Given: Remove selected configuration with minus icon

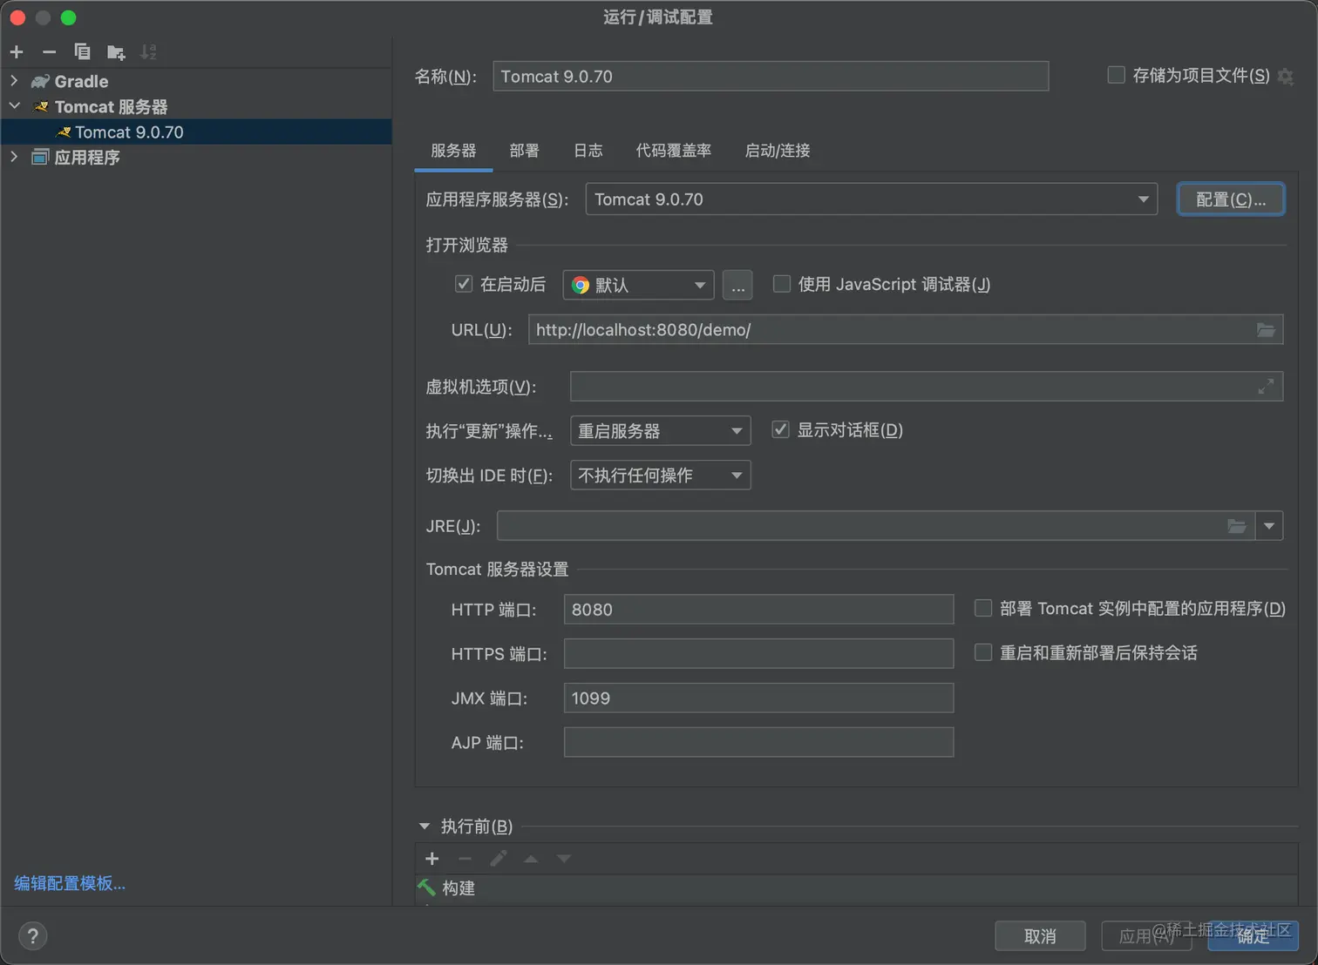Looking at the screenshot, I should [x=49, y=52].
